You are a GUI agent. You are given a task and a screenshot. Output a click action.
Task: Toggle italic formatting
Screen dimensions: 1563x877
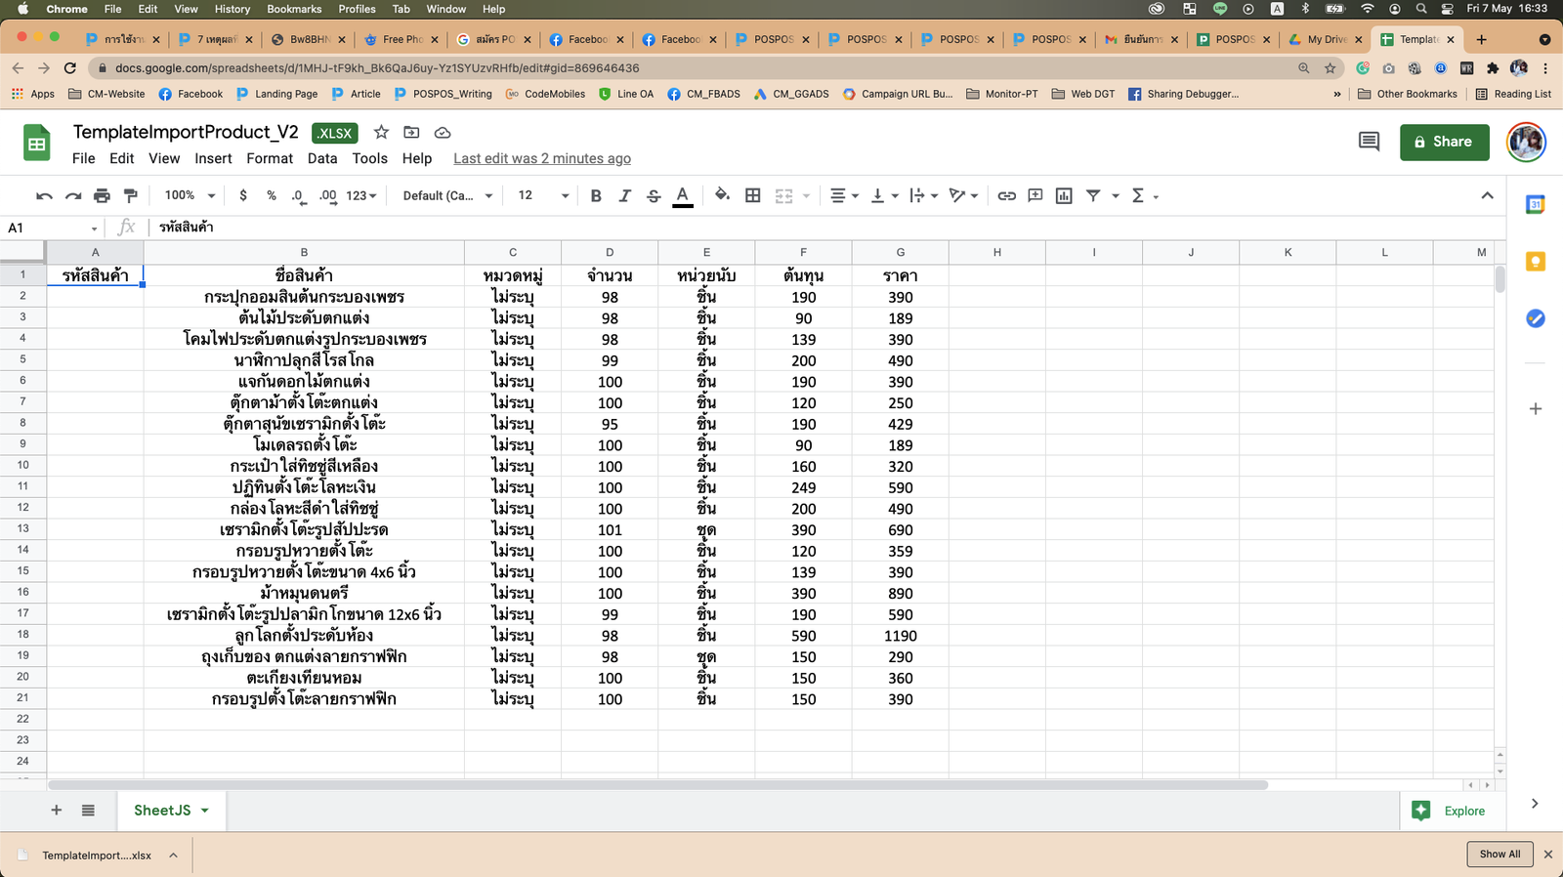(625, 196)
